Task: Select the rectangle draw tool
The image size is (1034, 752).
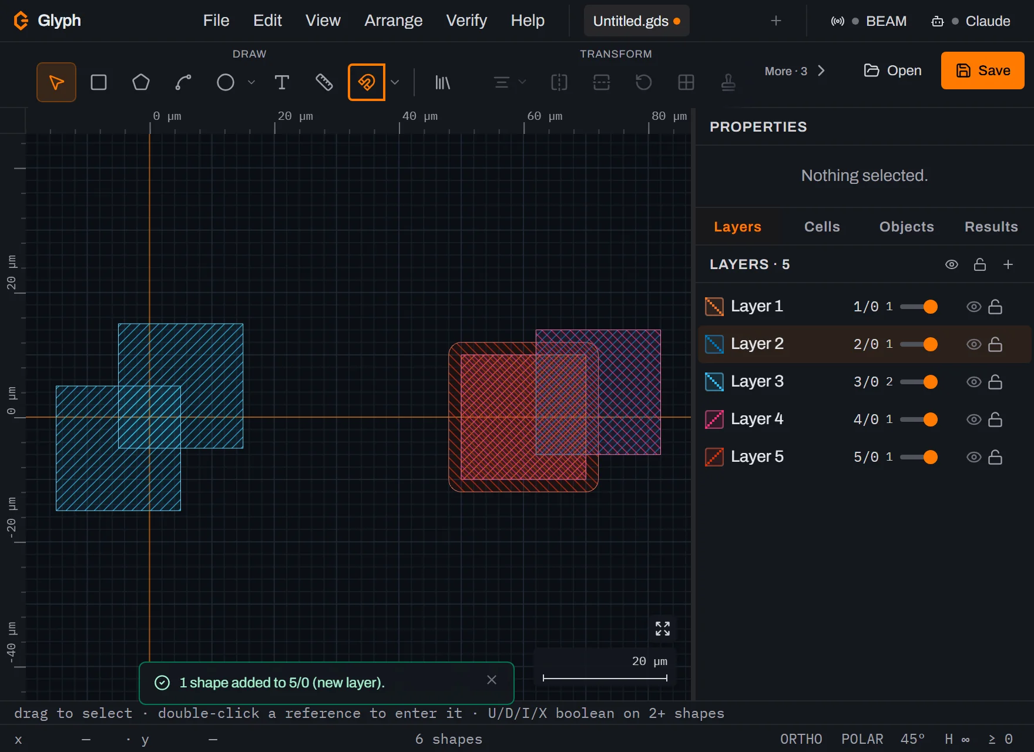Action: (x=99, y=82)
